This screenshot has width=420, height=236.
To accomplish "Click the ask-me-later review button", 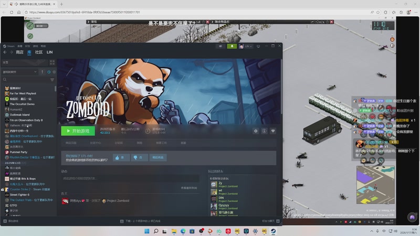I will click(x=158, y=158).
